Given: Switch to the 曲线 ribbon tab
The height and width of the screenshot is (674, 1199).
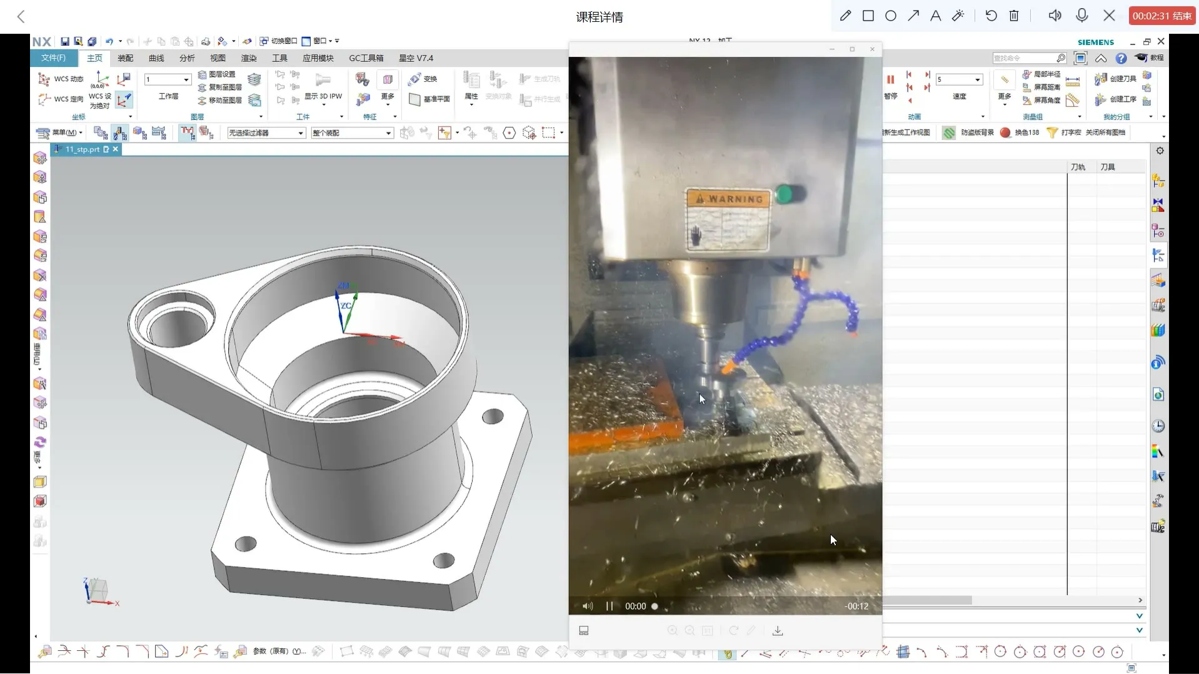Looking at the screenshot, I should point(156,58).
